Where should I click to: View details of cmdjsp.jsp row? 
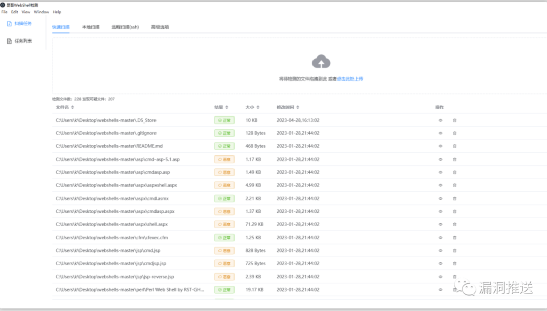pos(440,263)
